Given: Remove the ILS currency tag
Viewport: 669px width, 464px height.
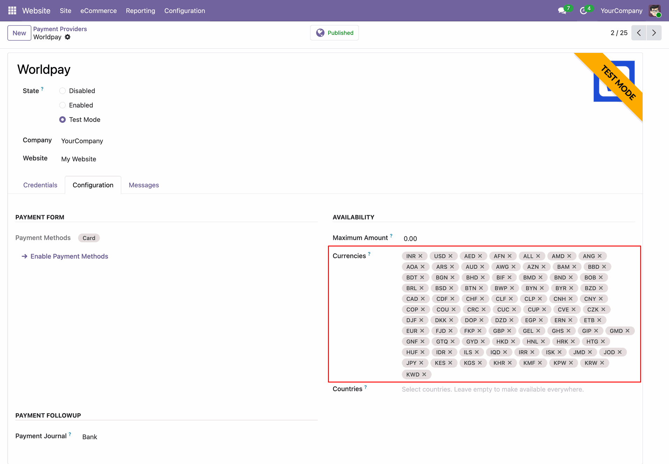Looking at the screenshot, I should (x=477, y=352).
